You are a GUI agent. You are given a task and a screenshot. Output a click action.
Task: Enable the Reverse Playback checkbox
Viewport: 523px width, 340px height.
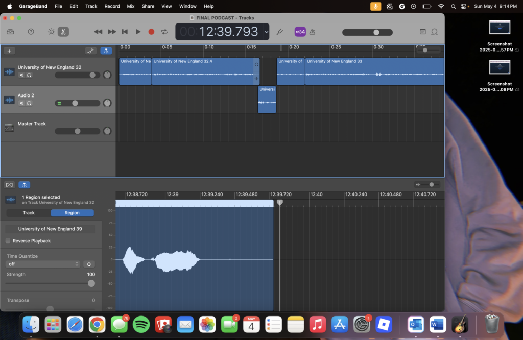pyautogui.click(x=8, y=241)
